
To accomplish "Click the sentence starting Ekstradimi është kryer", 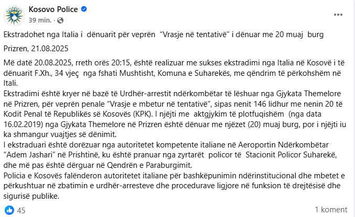I will [175, 114].
